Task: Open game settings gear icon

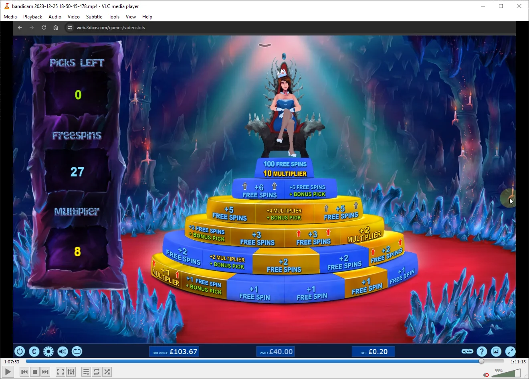Action: click(48, 352)
